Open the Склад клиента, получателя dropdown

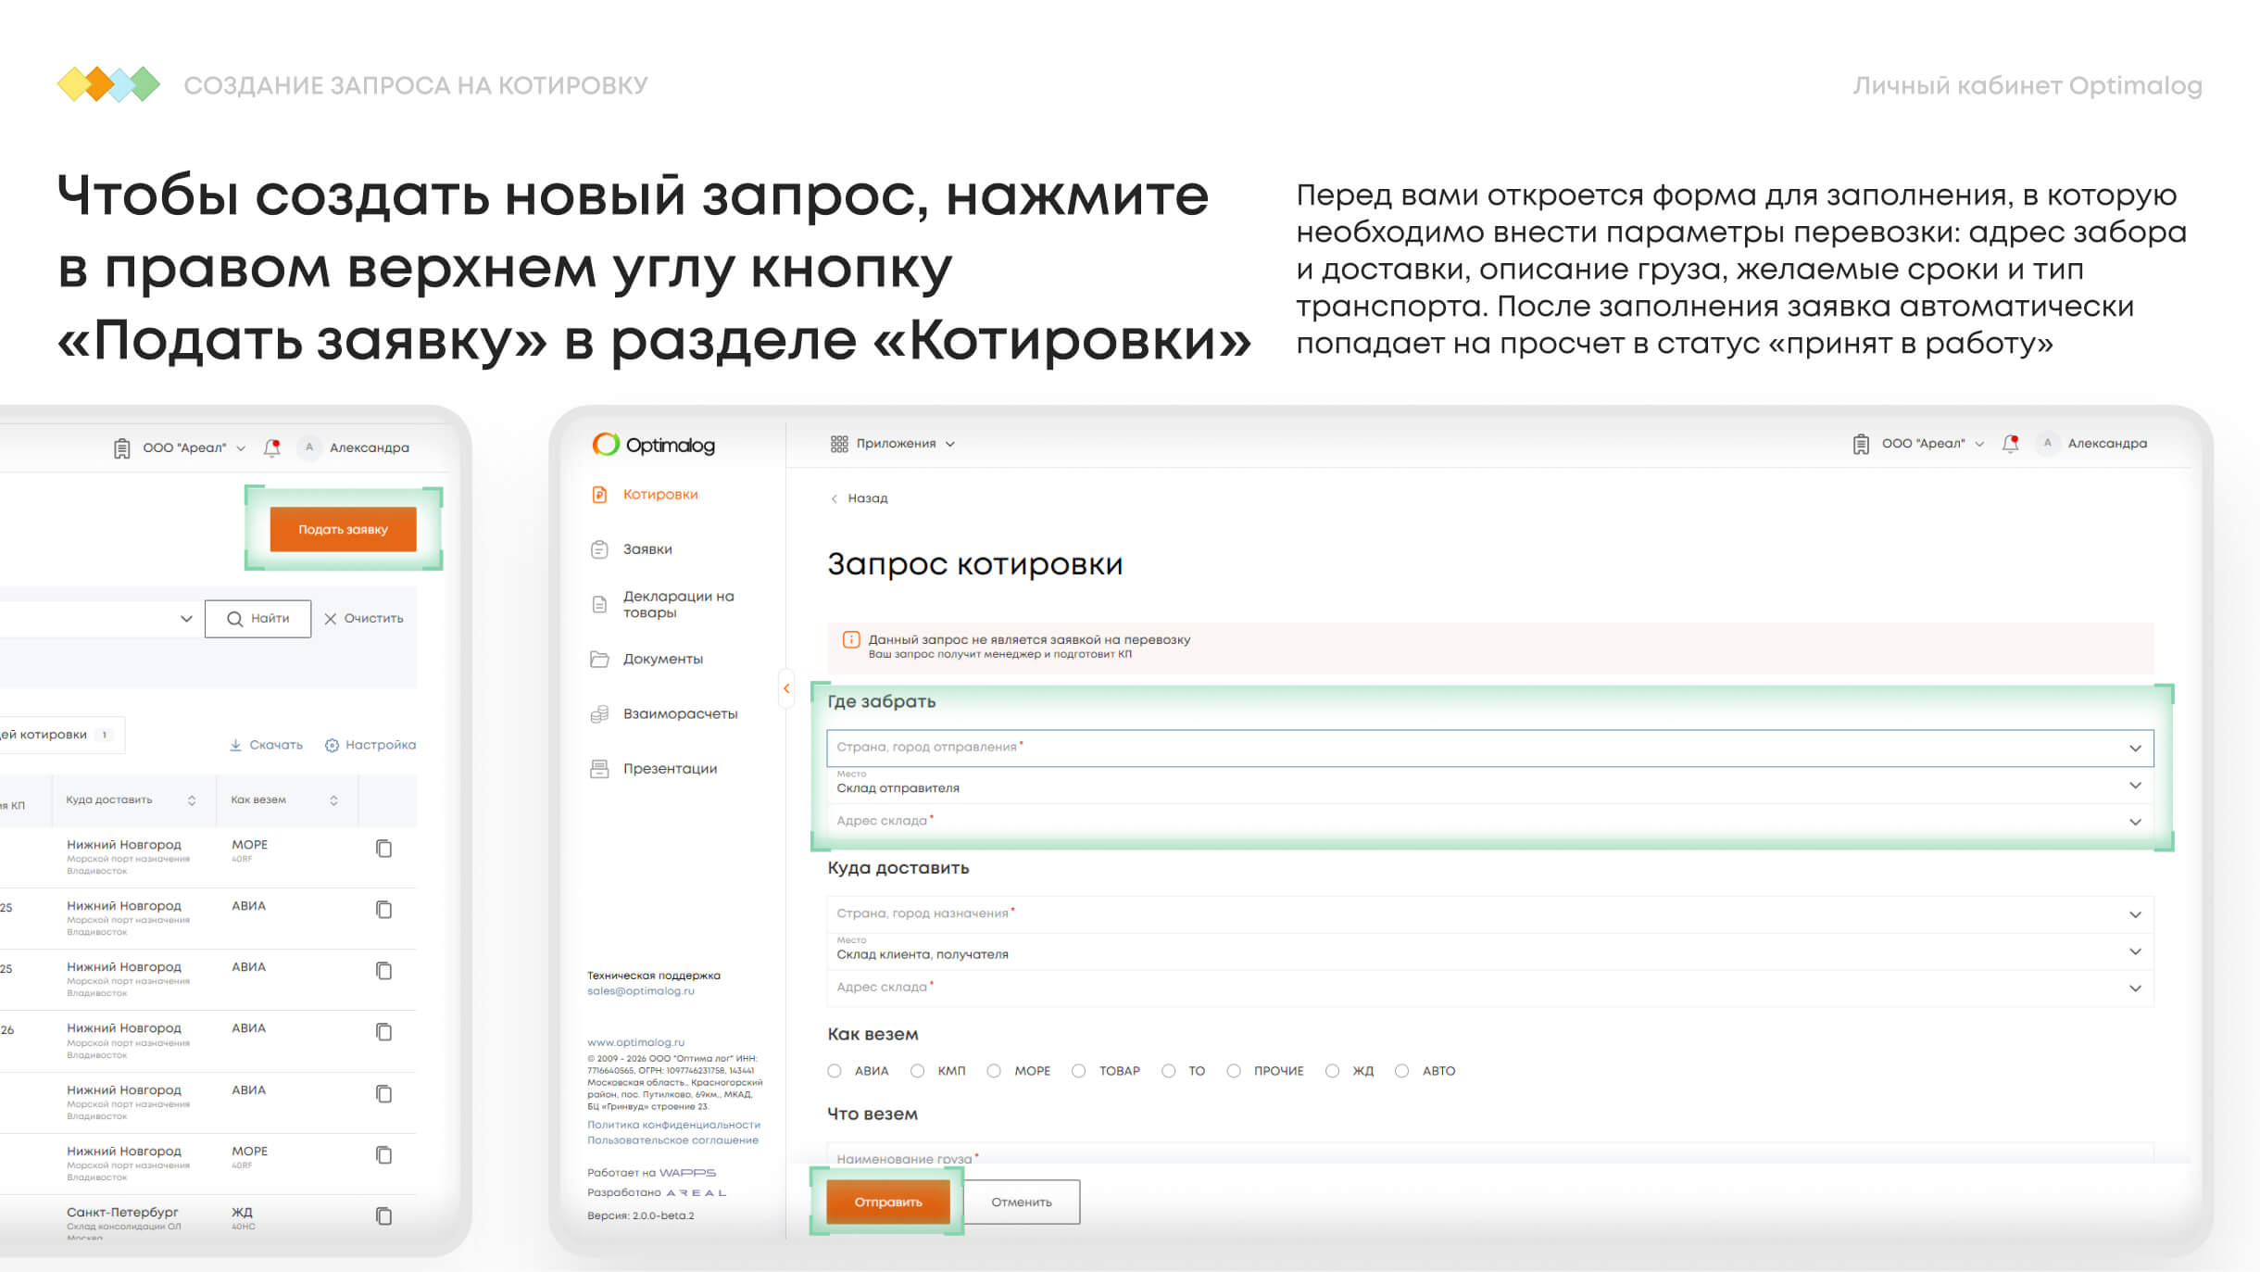(2135, 951)
